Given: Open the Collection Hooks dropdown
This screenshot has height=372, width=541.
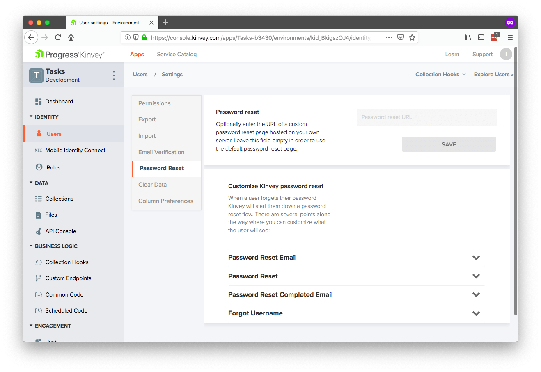Looking at the screenshot, I should point(440,74).
